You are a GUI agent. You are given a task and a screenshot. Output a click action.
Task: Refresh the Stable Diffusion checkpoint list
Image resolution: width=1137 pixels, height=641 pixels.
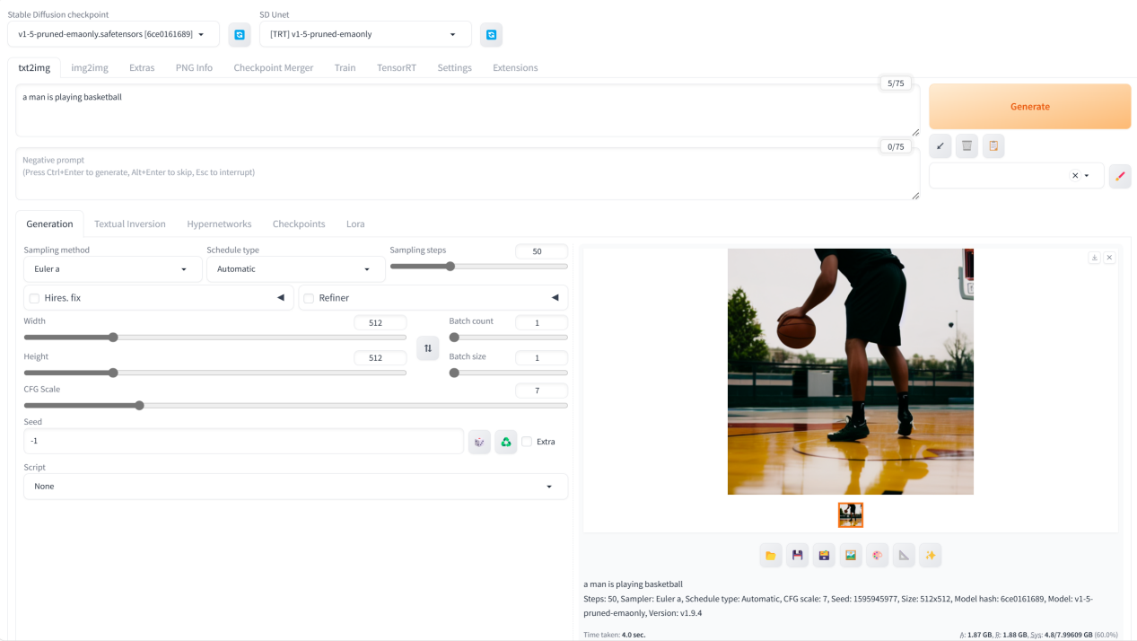tap(240, 35)
